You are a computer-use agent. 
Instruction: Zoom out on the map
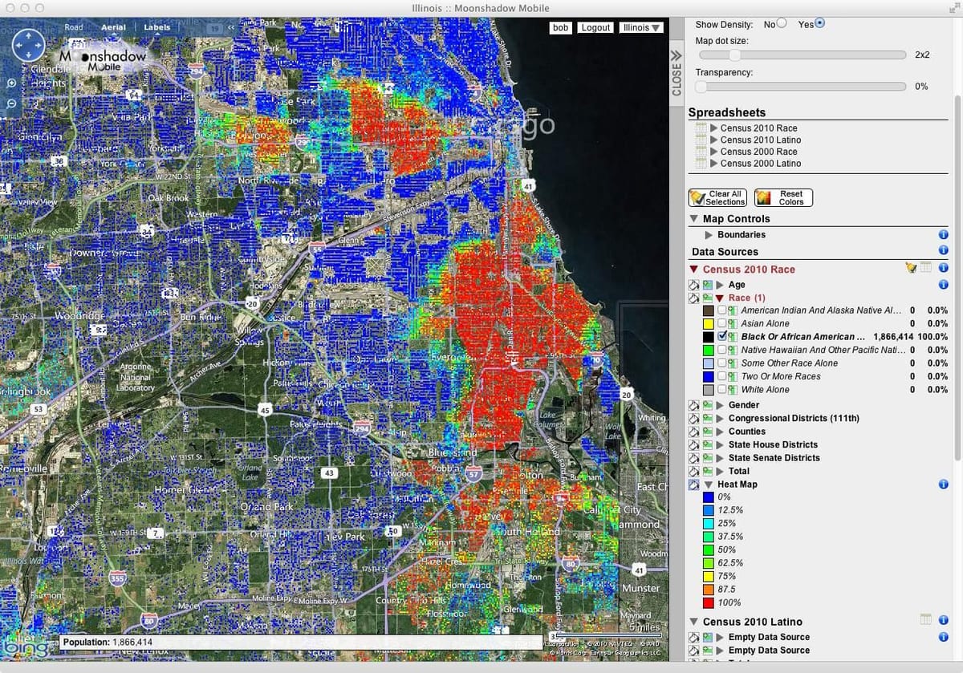click(x=11, y=103)
